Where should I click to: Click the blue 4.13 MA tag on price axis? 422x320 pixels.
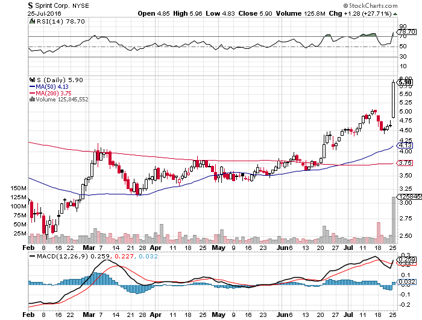(x=405, y=146)
